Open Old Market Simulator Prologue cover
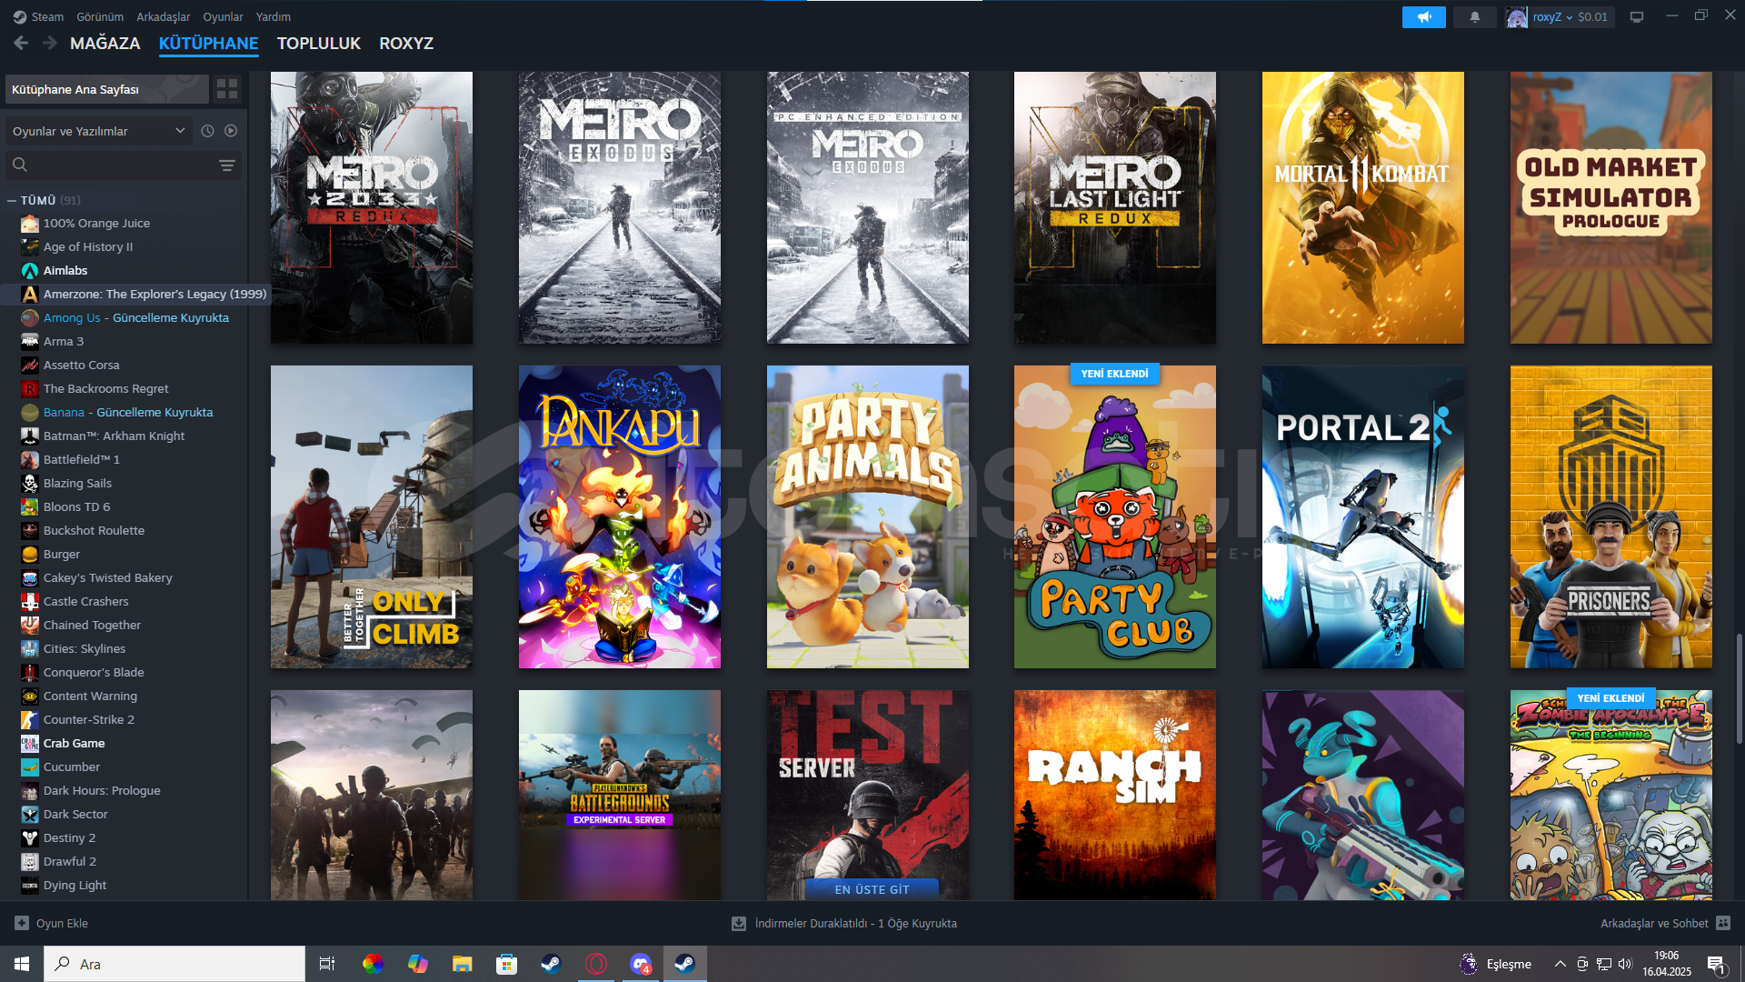The height and width of the screenshot is (982, 1745). point(1611,207)
